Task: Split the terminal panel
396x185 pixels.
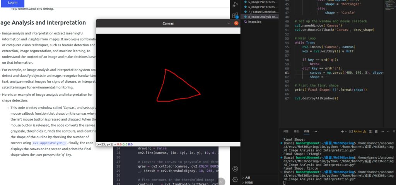Action: click(370, 131)
